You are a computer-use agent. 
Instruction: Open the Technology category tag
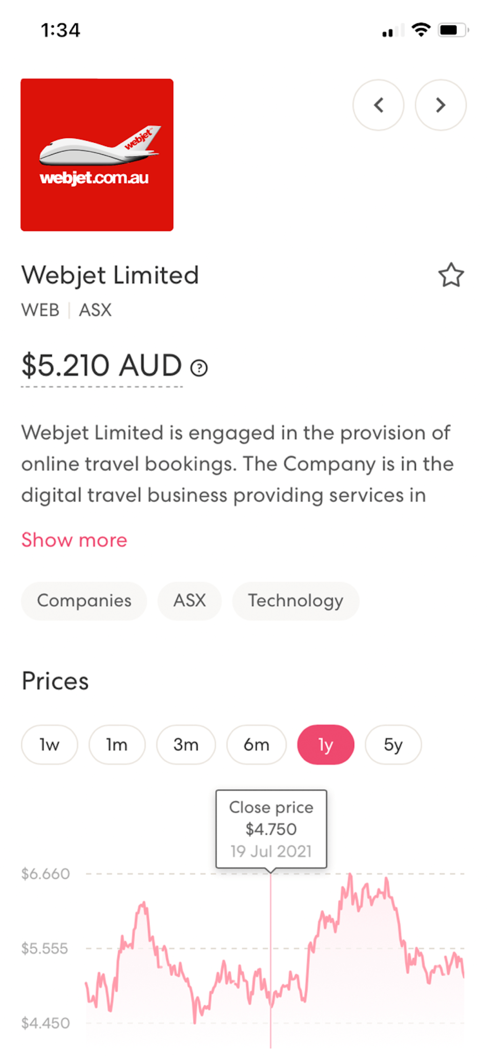(296, 601)
